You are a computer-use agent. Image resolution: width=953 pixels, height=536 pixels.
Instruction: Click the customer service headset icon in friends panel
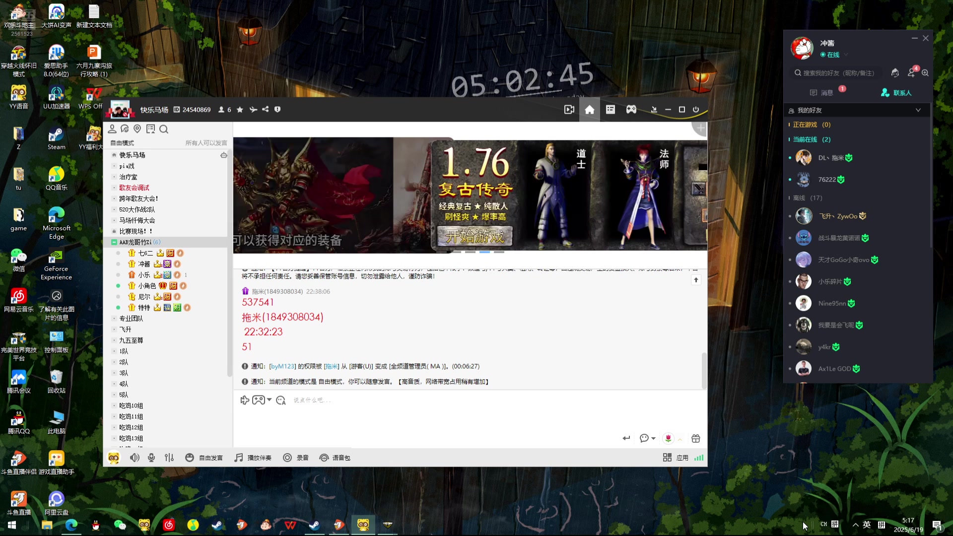[895, 73]
